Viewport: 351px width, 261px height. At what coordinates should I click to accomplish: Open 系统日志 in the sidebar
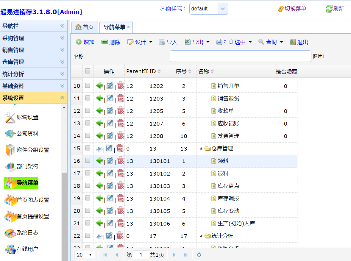27,233
